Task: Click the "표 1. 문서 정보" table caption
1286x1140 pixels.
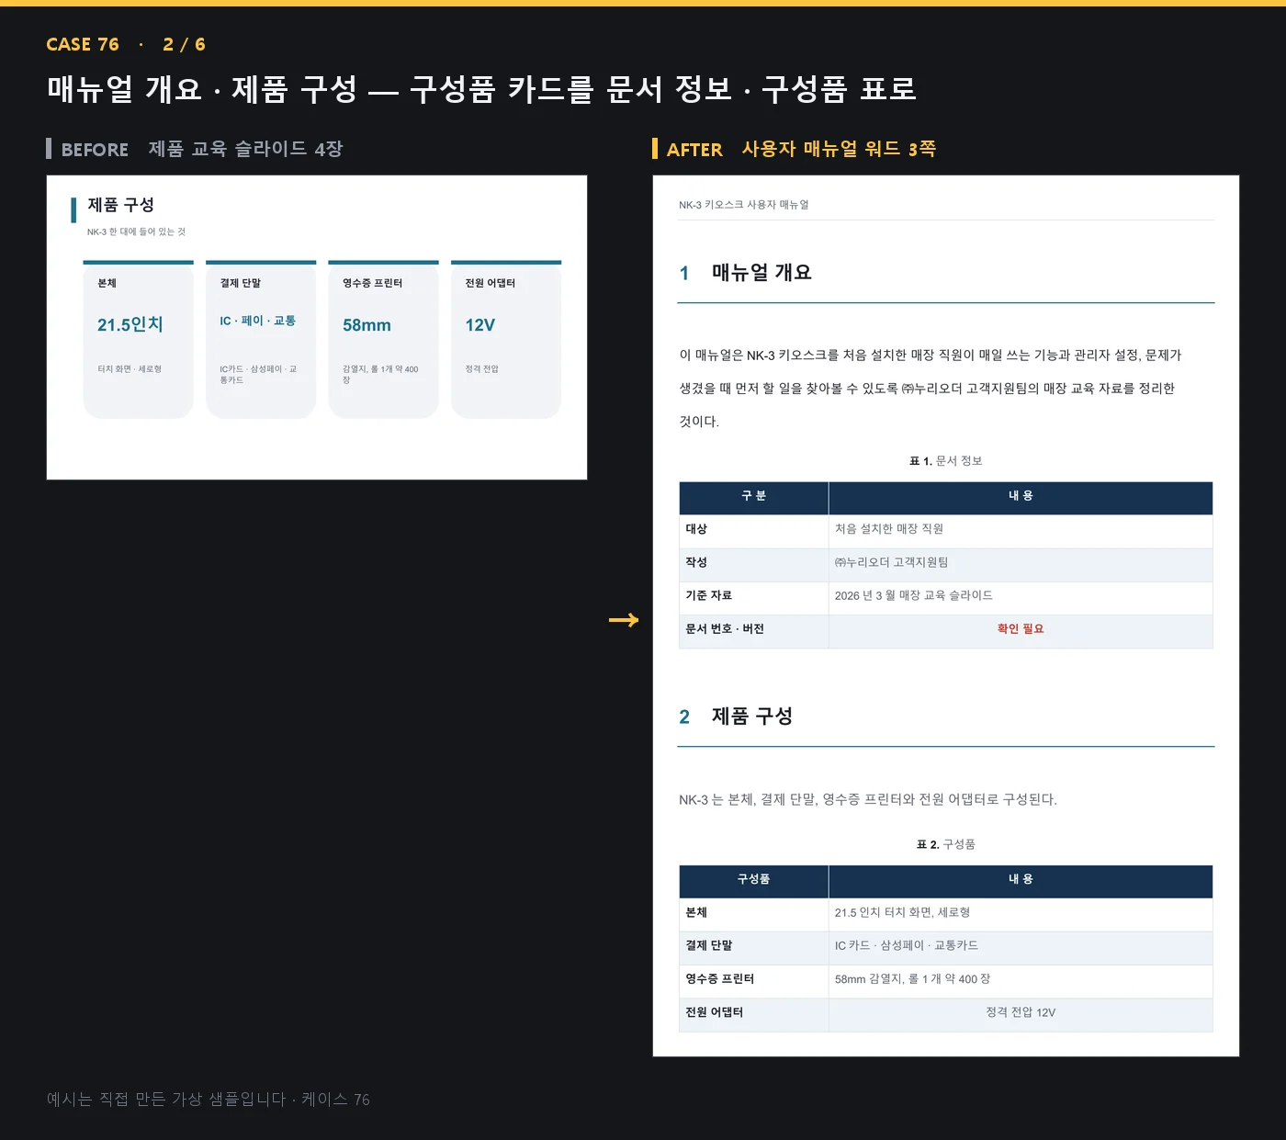Action: coord(946,461)
